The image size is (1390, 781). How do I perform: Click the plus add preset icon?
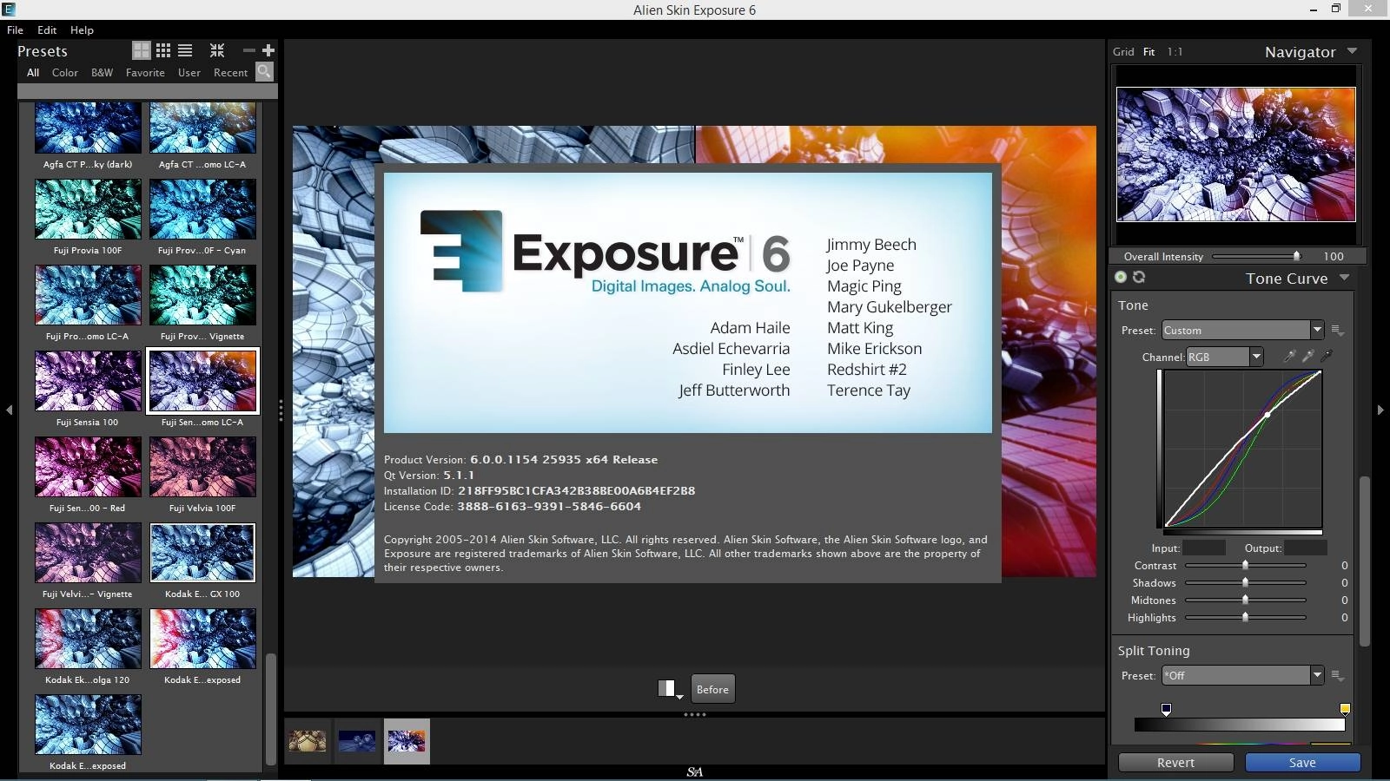coord(268,50)
